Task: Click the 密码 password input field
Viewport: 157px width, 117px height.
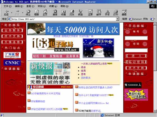Action: click(x=136, y=50)
